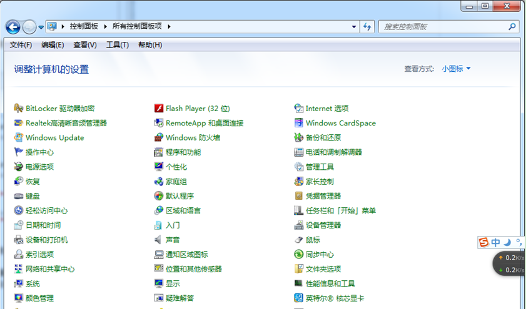
Task: Open the 设备管理器 icon
Action: (299, 225)
